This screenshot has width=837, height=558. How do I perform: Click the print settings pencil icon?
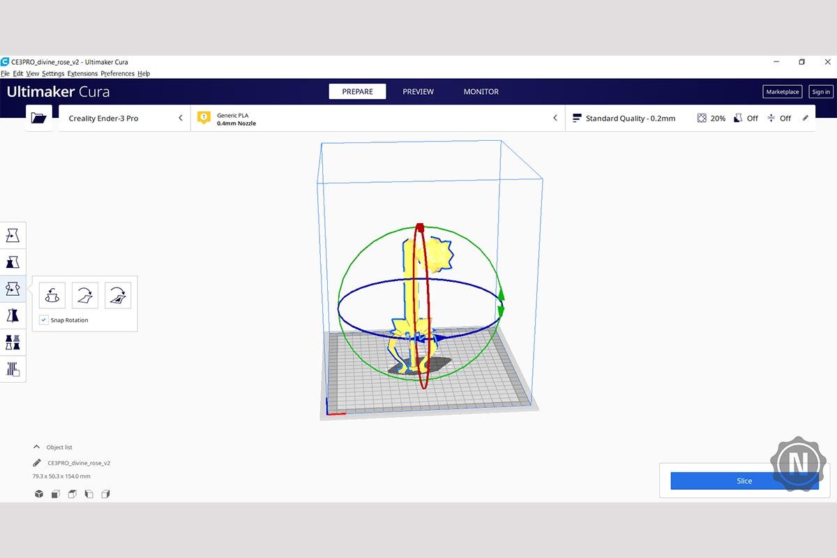pos(806,118)
